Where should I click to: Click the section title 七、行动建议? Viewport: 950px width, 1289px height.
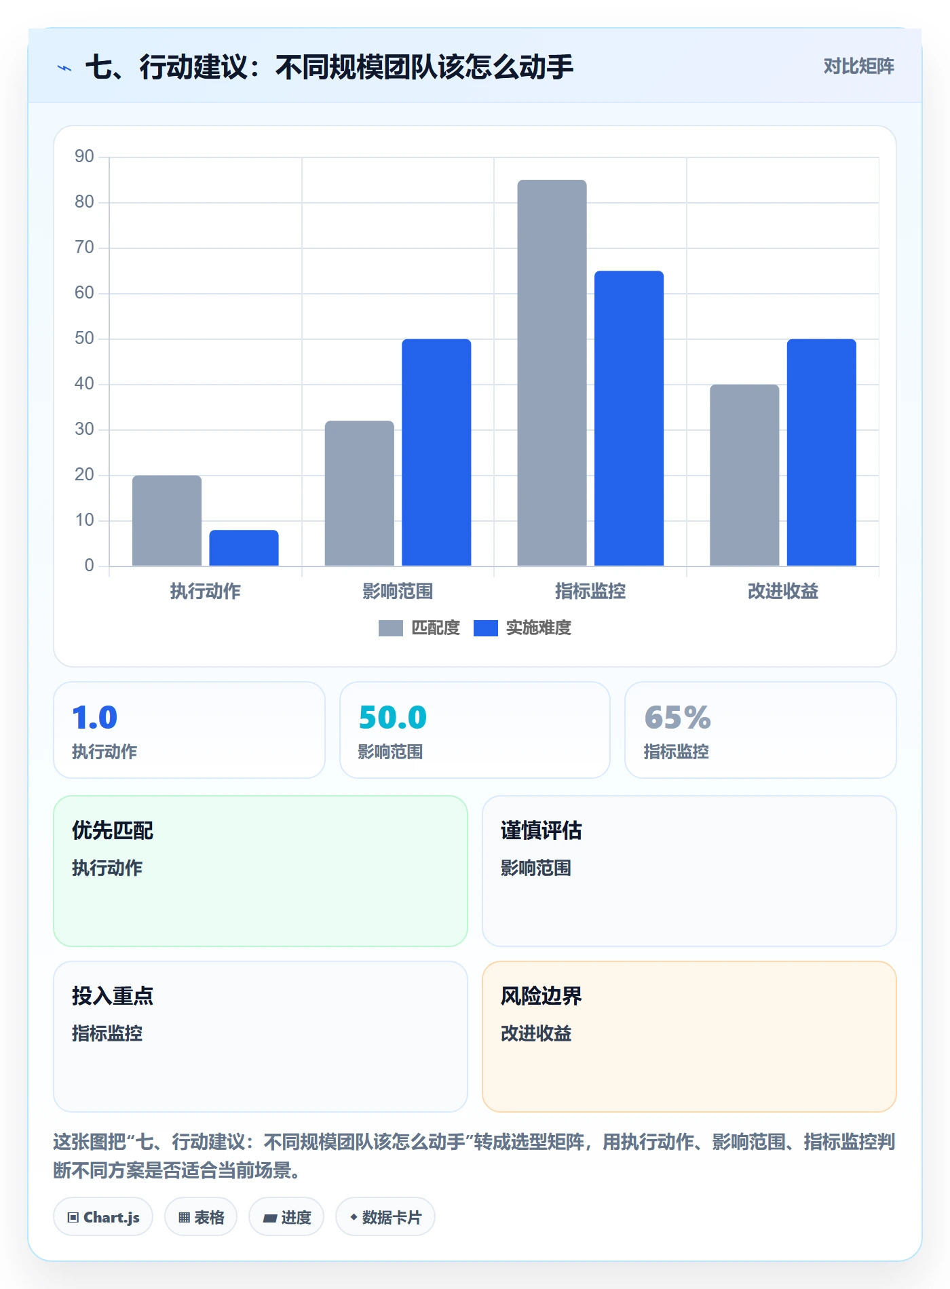[x=330, y=67]
